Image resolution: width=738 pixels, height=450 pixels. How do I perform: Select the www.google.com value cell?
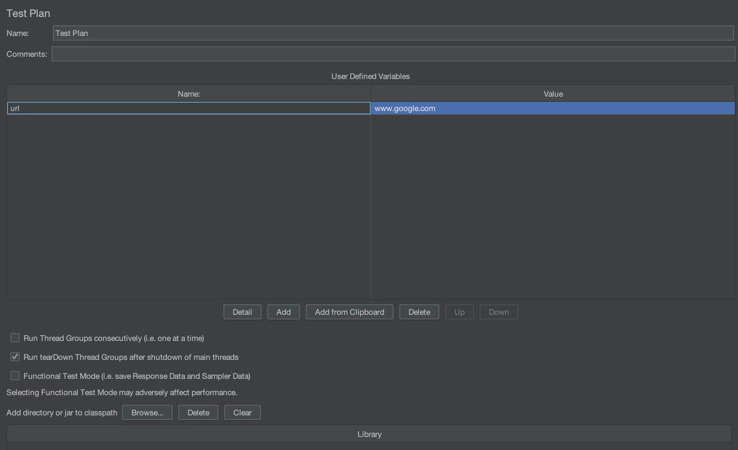tap(552, 108)
